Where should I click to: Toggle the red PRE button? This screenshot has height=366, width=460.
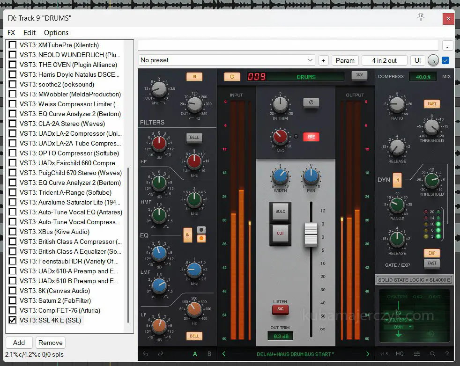click(x=311, y=137)
